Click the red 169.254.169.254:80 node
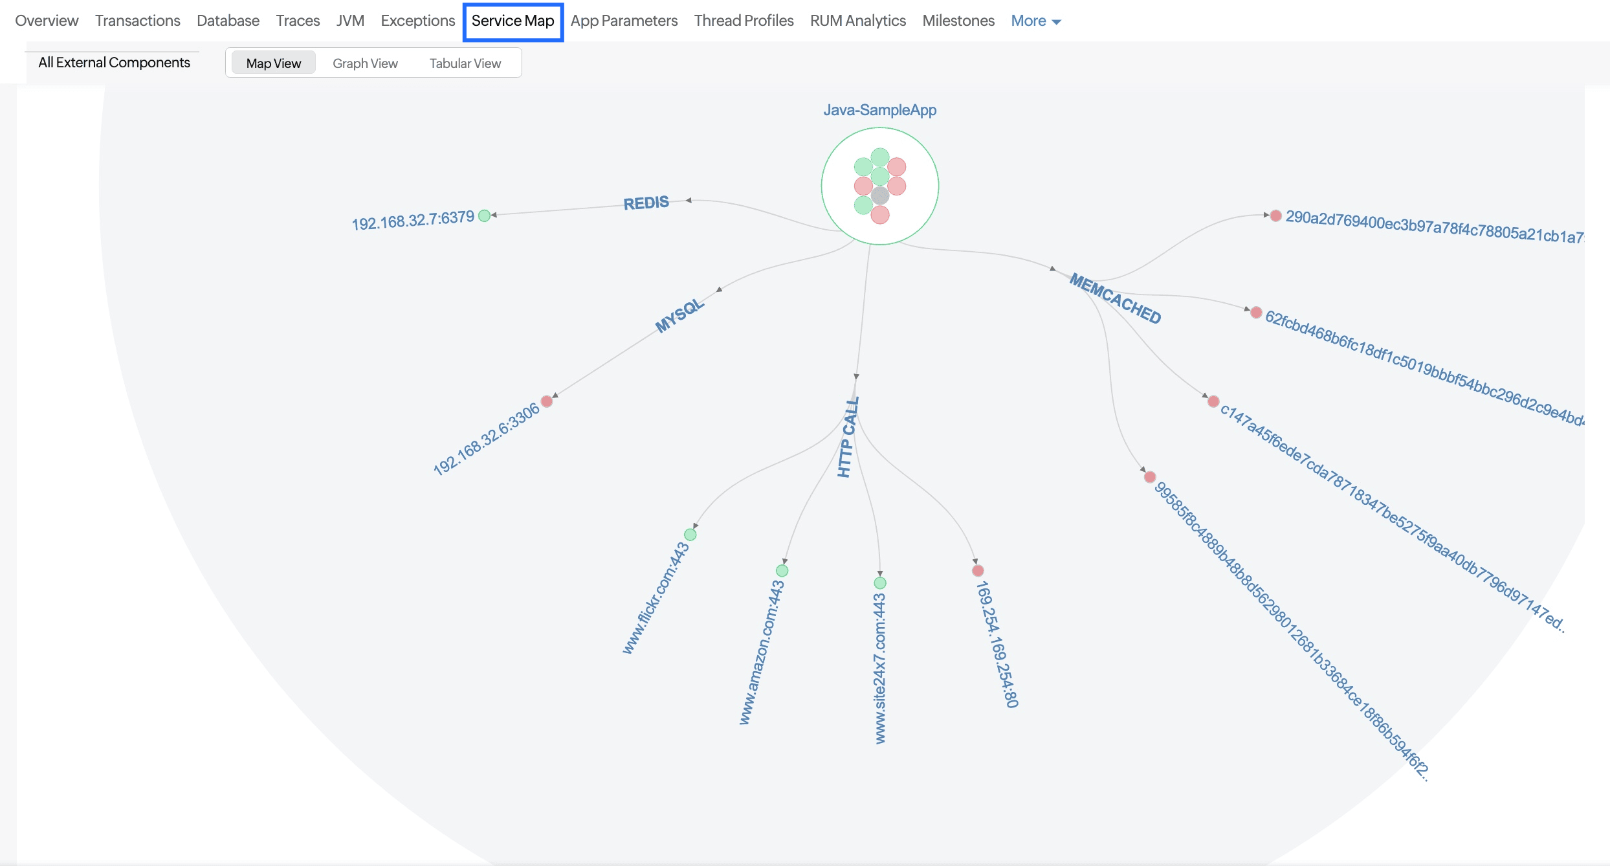 point(978,570)
